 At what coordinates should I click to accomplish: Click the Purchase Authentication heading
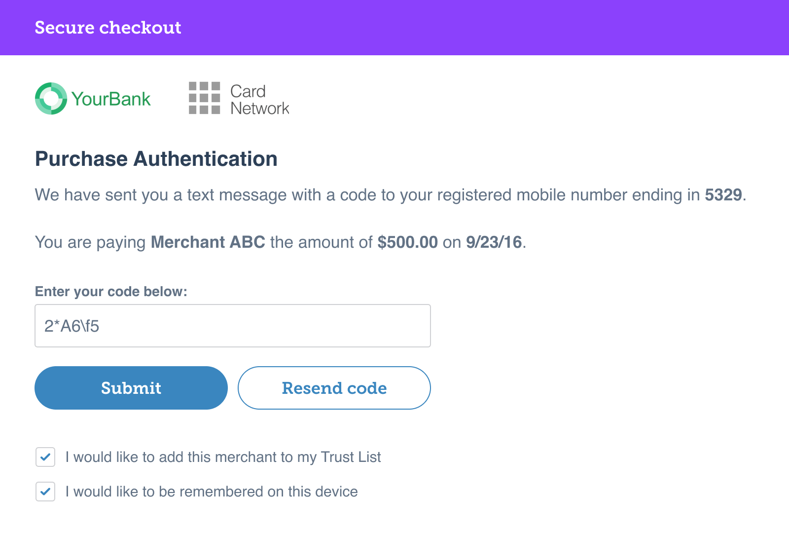(156, 159)
